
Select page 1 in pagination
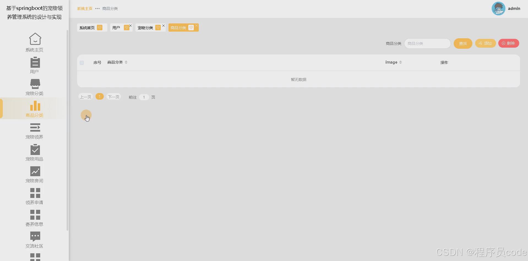click(100, 96)
